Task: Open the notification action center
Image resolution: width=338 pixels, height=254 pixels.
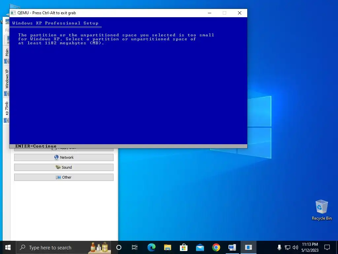Action: click(327, 247)
